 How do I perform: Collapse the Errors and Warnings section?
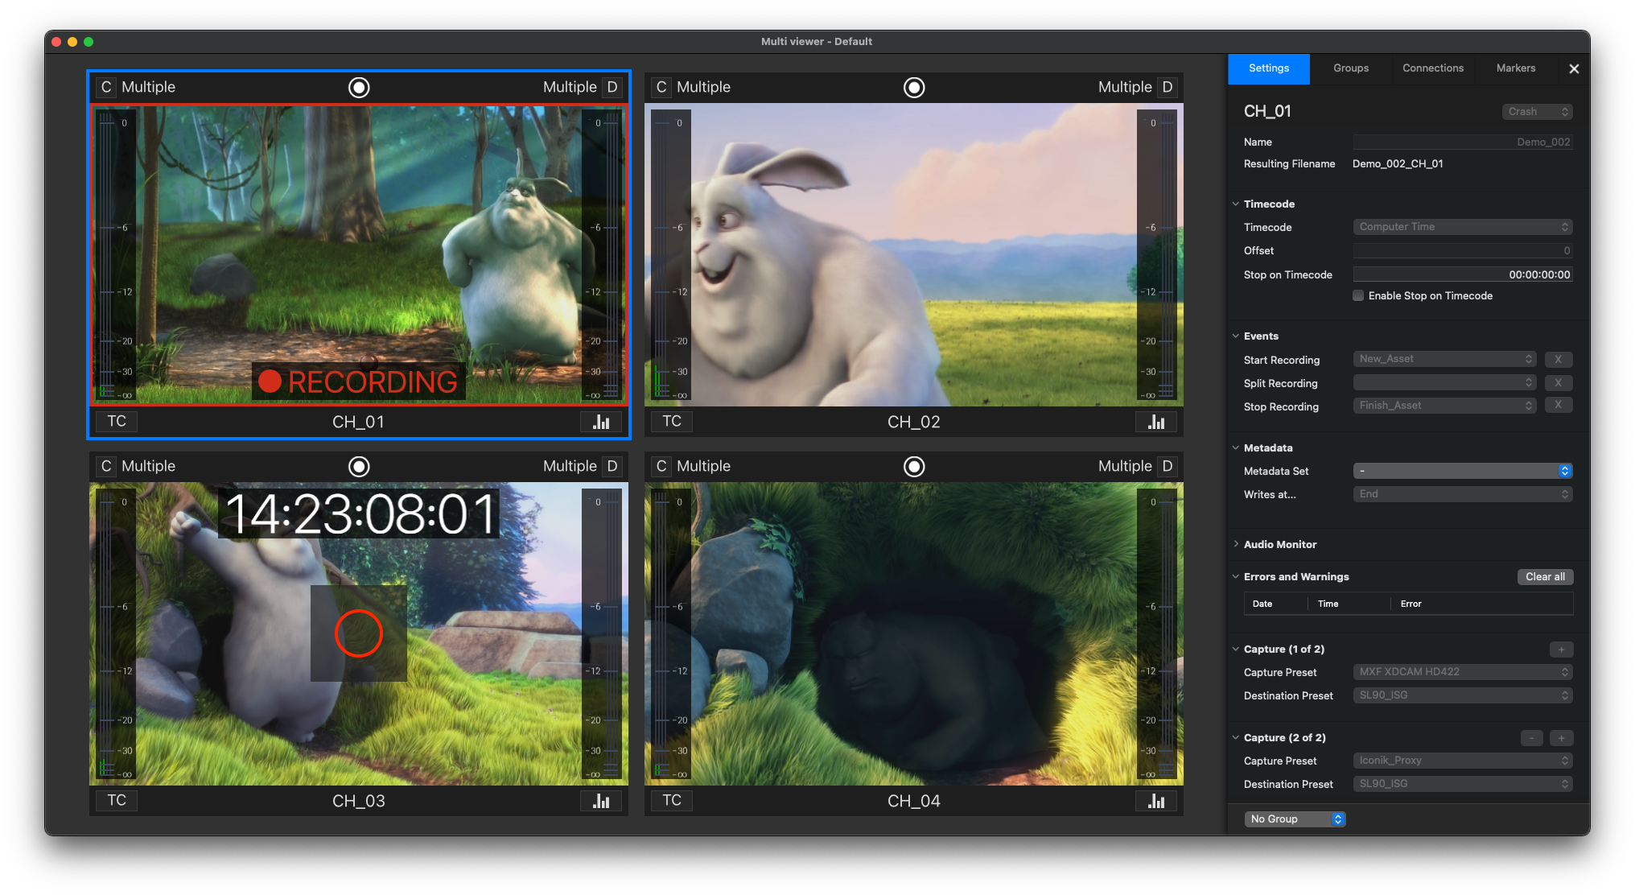pyautogui.click(x=1236, y=576)
